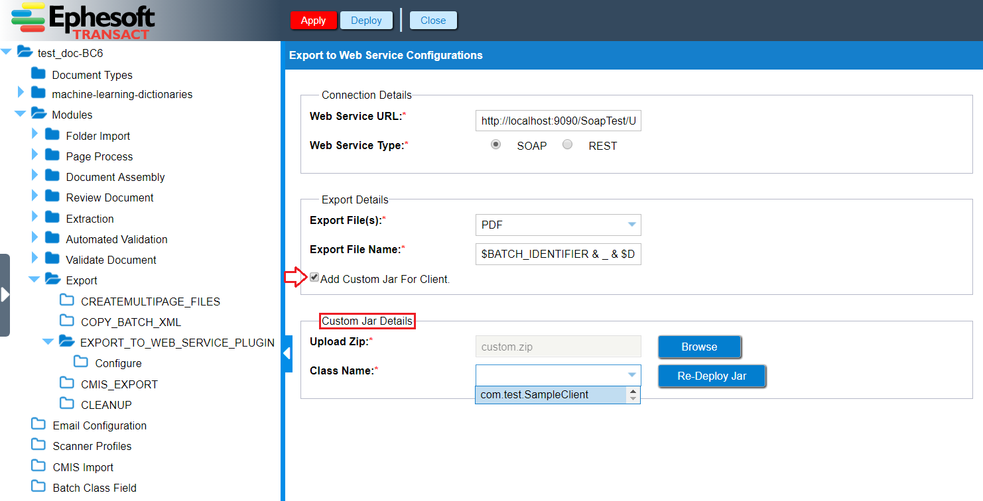Click the Re-Deploy Jar button

tap(712, 376)
